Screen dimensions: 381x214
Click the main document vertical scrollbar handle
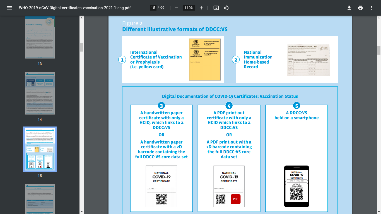point(379,50)
